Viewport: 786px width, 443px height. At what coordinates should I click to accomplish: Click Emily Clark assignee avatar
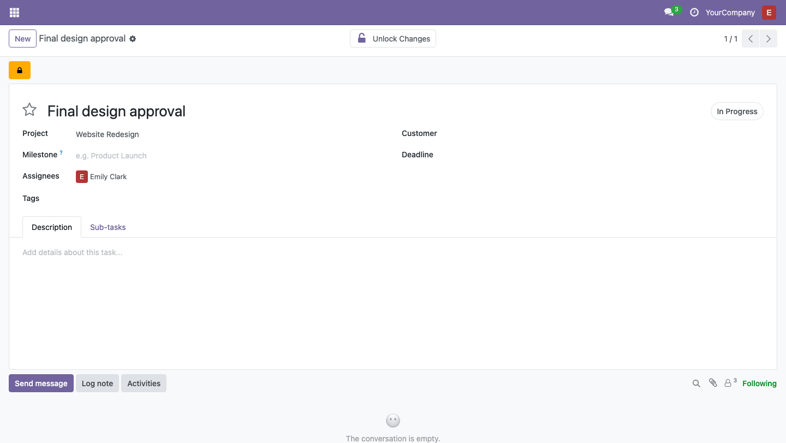coord(82,176)
